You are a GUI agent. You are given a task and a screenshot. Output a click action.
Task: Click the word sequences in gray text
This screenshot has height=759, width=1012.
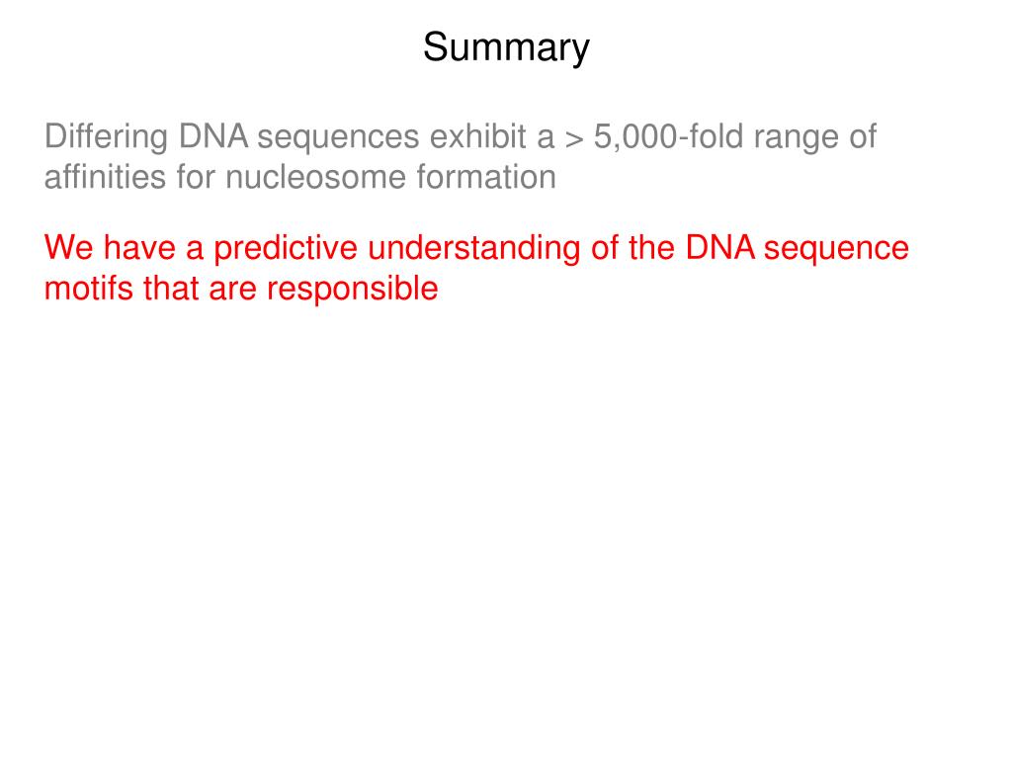tap(339, 138)
